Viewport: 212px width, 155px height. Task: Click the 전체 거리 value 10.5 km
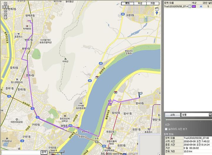tap(188, 151)
